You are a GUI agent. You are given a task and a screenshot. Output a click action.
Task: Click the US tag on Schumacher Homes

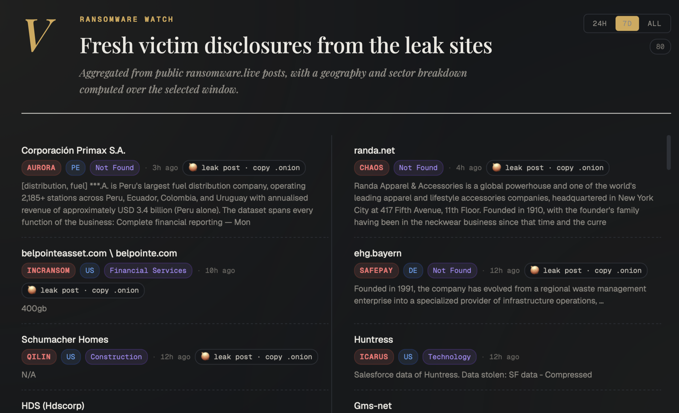(x=71, y=357)
